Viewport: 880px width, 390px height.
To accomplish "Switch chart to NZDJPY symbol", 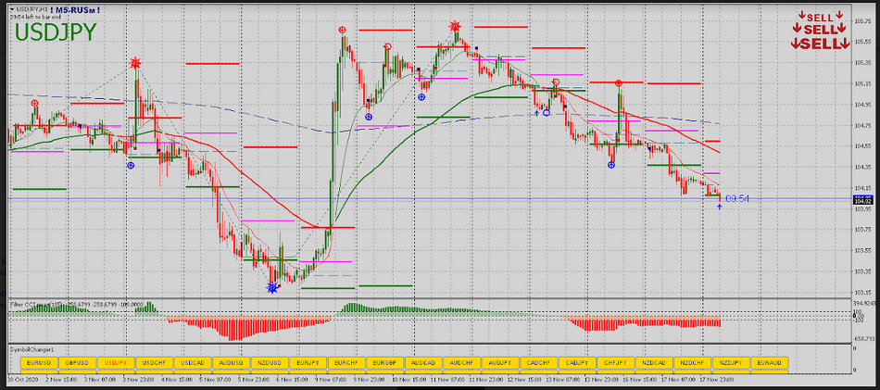I will pyautogui.click(x=730, y=363).
